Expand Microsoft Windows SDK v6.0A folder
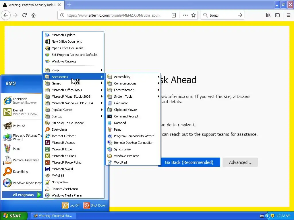This screenshot has height=220, width=294. 73,103
